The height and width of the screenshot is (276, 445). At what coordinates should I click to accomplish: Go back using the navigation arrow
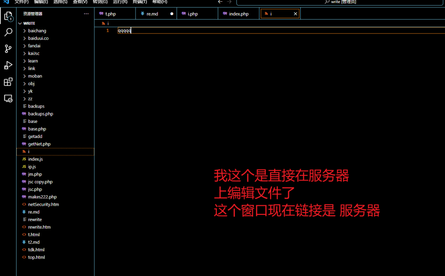(x=220, y=2)
